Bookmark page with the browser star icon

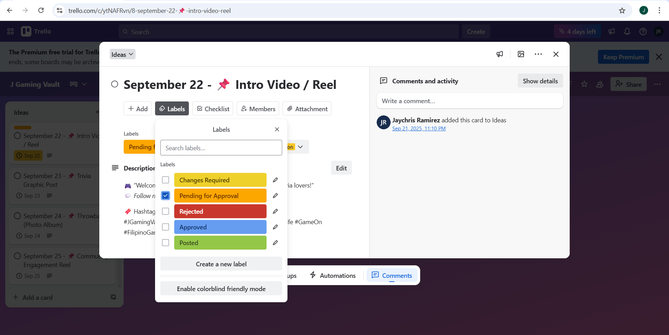pos(622,10)
